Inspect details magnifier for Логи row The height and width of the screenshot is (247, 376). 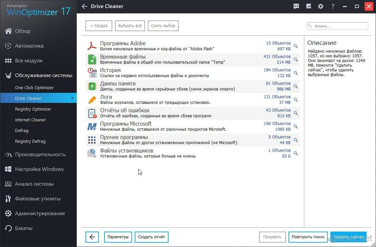[296, 100]
